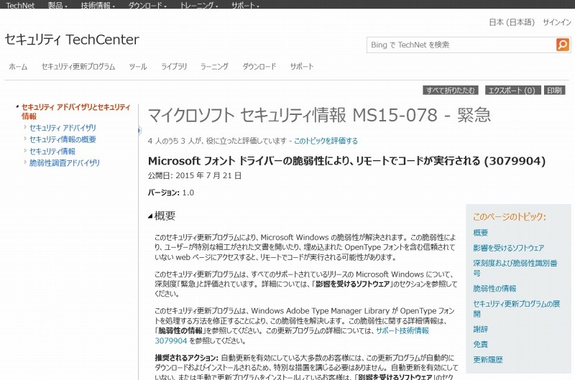Change region via 日本 (日本語) link
Screen dimensions: 575x380
tap(512, 22)
